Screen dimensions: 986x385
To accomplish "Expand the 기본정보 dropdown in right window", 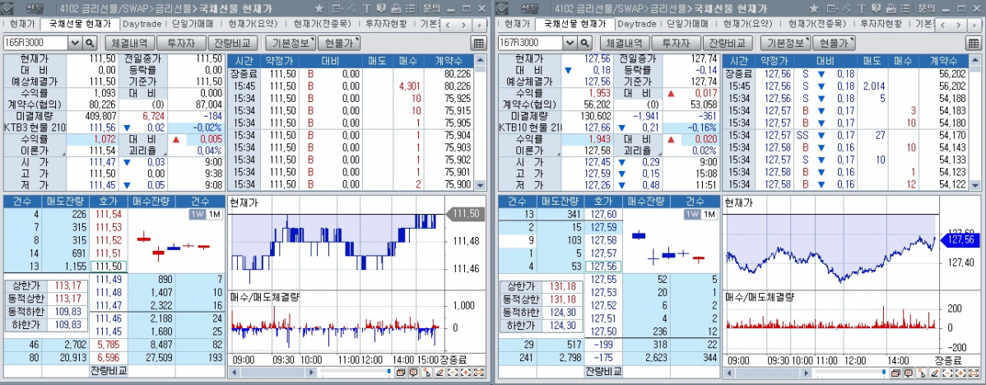I will [785, 43].
